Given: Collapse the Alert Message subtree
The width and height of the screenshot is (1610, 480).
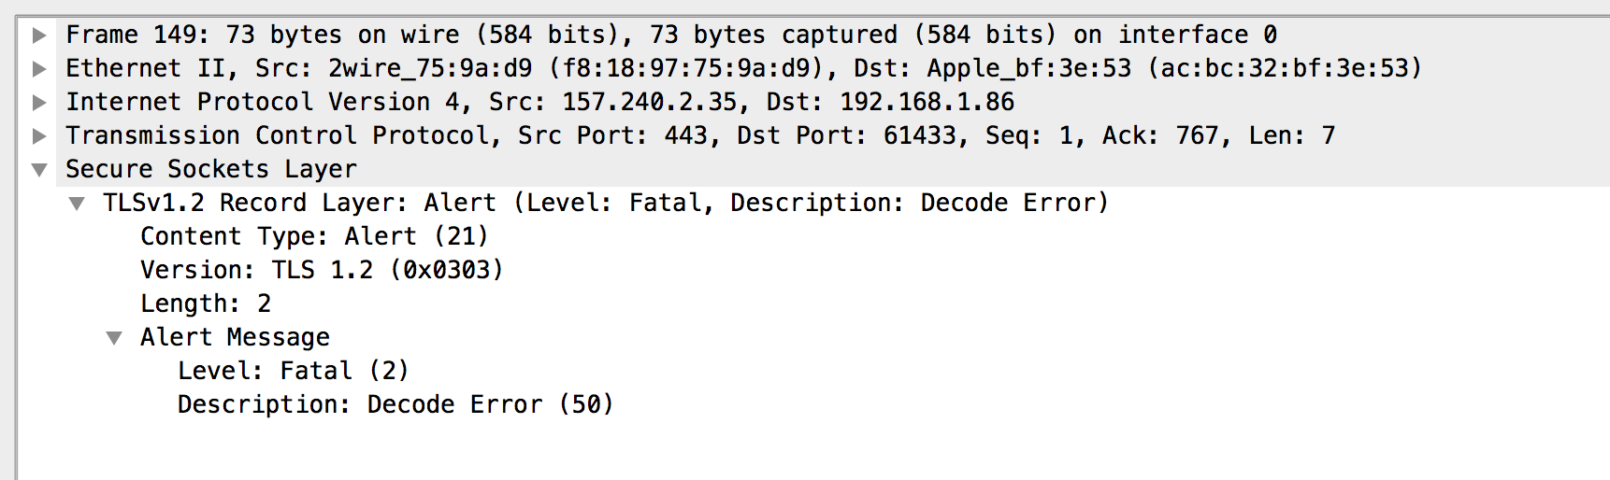Looking at the screenshot, I should click(x=114, y=338).
